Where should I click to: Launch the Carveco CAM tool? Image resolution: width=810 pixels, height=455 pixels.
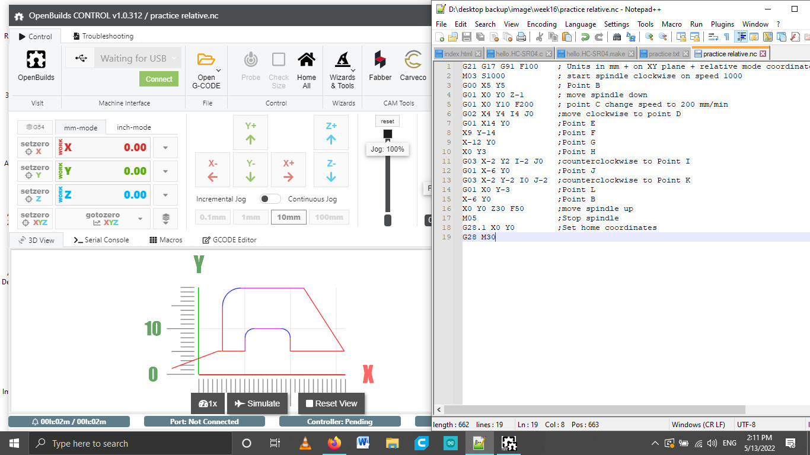click(413, 59)
